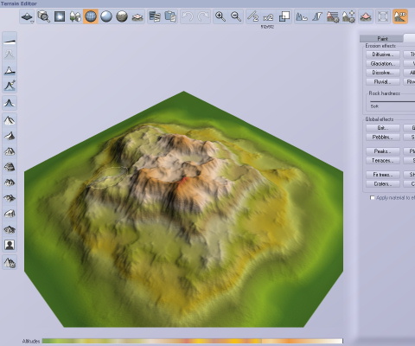The width and height of the screenshot is (415, 346).
Task: Click the clipping plane terrain icon
Action: tap(137, 16)
